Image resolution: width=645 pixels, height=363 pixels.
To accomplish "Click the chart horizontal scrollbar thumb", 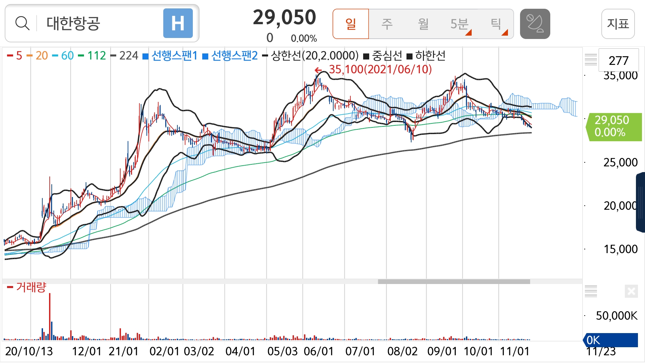I will tap(454, 282).
